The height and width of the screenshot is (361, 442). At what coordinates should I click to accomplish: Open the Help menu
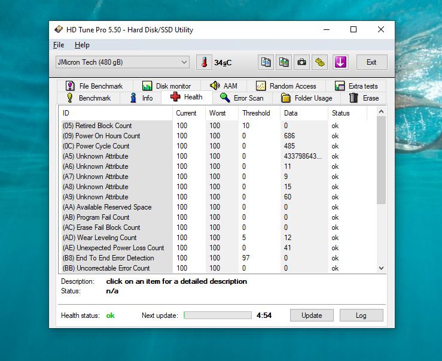point(82,45)
